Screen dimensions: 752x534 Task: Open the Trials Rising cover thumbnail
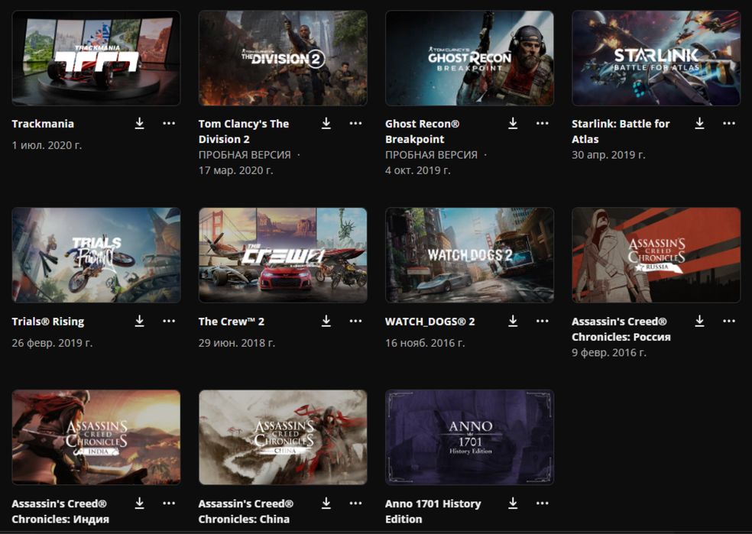[96, 255]
